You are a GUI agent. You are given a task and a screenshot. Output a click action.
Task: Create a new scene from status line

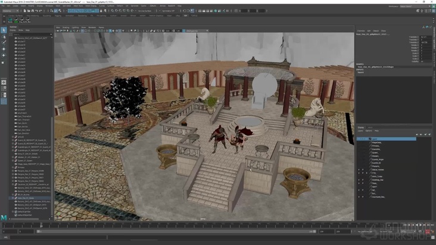pyautogui.click(x=25, y=11)
